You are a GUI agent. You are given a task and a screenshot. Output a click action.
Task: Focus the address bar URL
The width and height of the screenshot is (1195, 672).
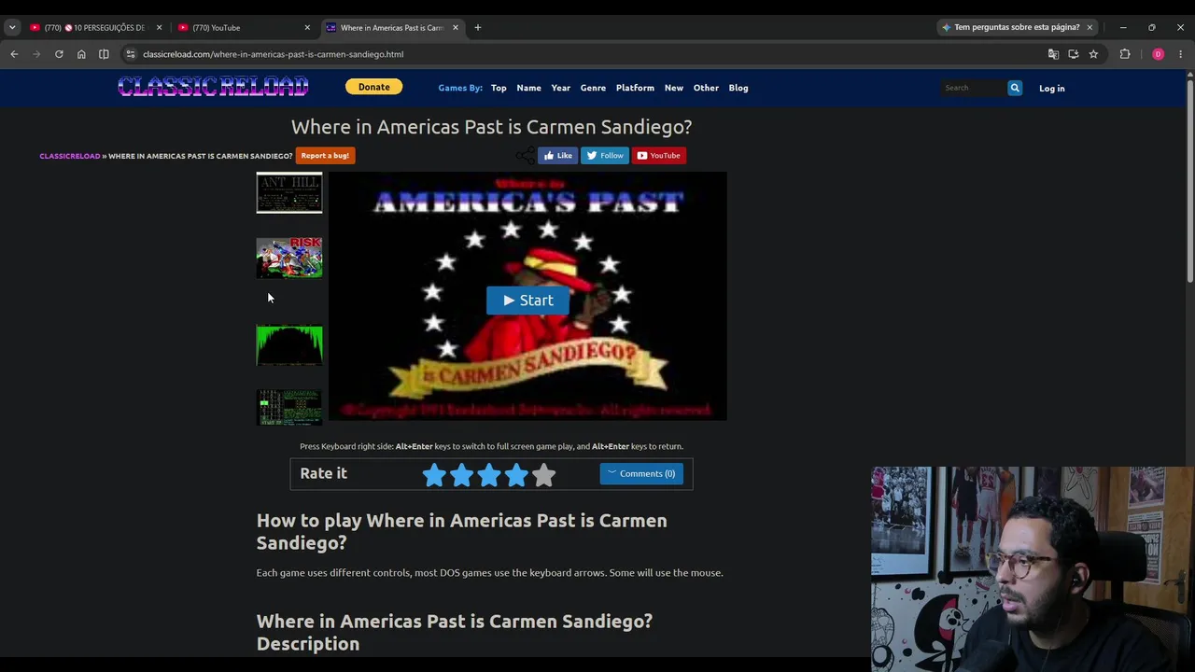[273, 54]
